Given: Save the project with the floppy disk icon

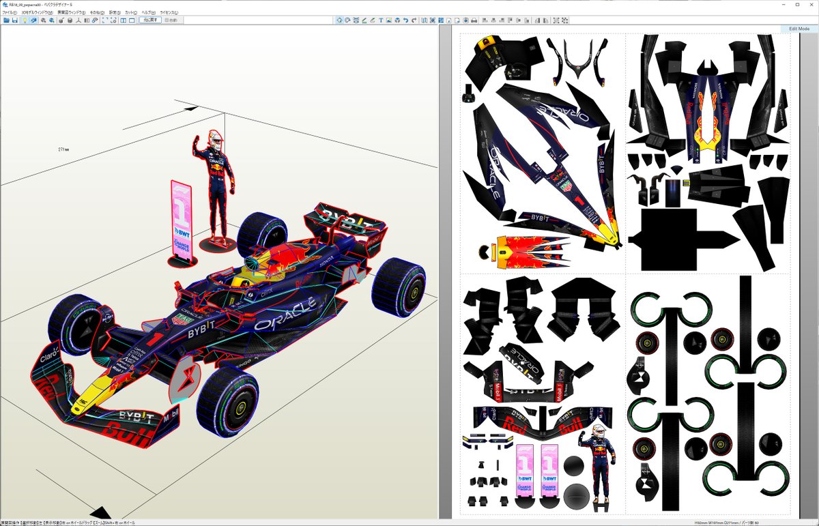Looking at the screenshot, I should (x=15, y=20).
